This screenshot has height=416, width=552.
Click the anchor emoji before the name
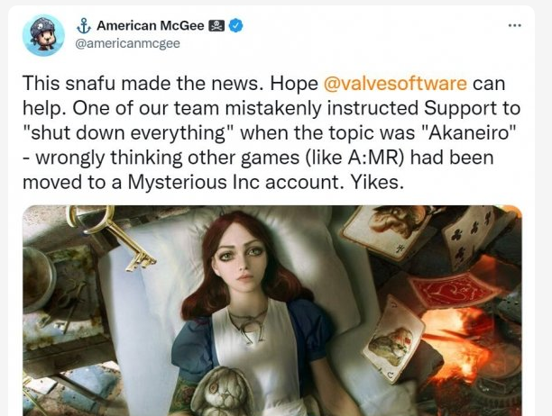[x=84, y=25]
